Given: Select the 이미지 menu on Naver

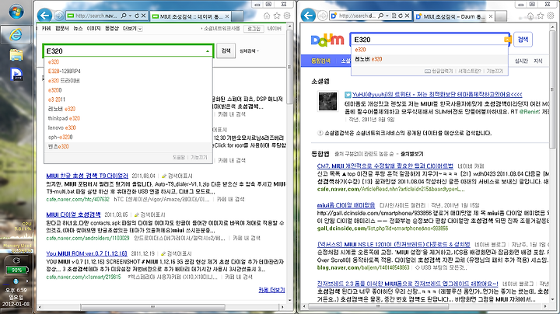Looking at the screenshot, I should 93,29.
